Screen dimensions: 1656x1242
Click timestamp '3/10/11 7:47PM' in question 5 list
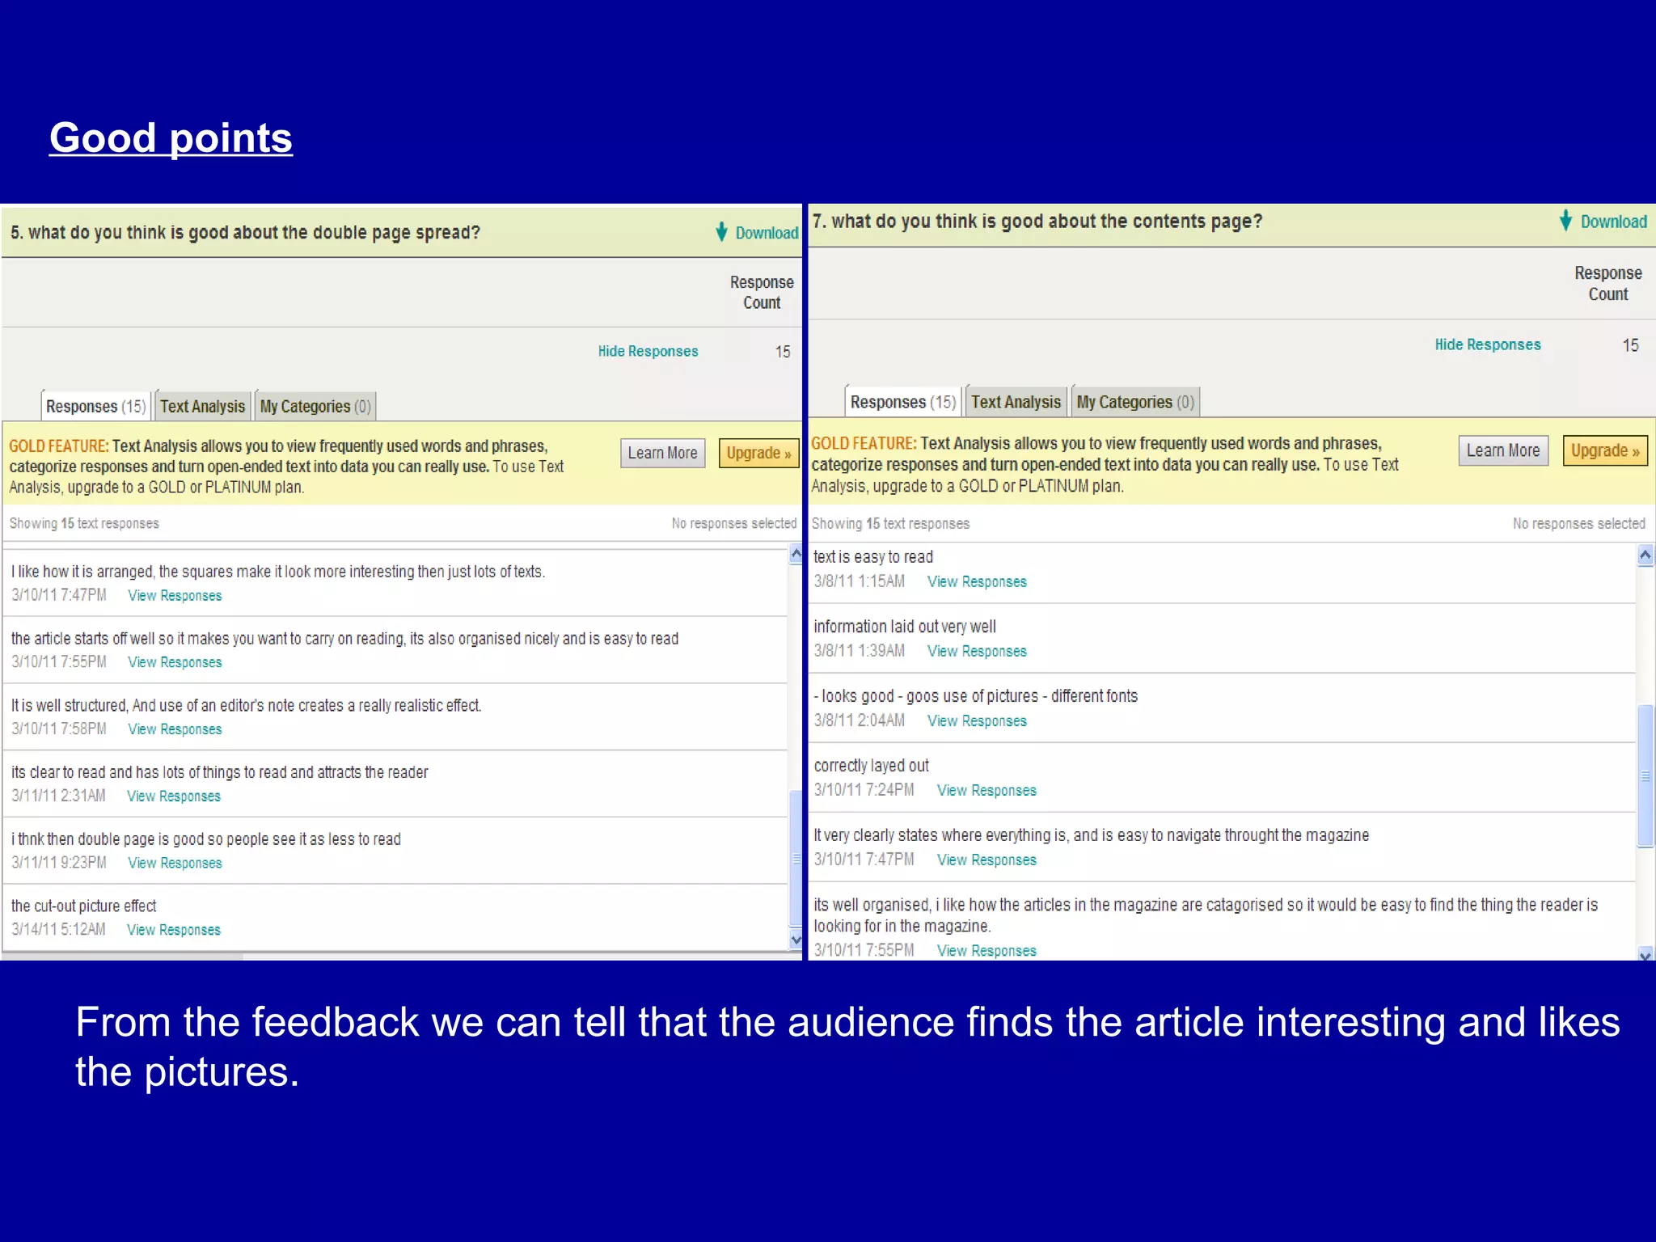pyautogui.click(x=59, y=595)
